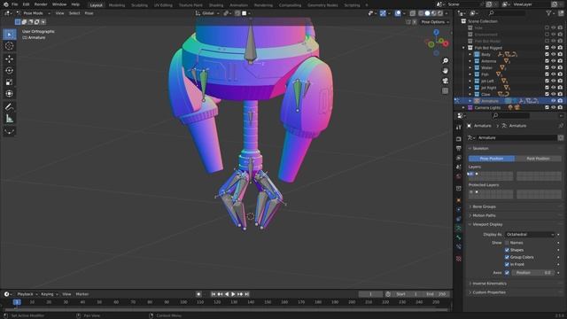
Task: Open the Display As Octahedral dropdown
Action: click(530, 235)
